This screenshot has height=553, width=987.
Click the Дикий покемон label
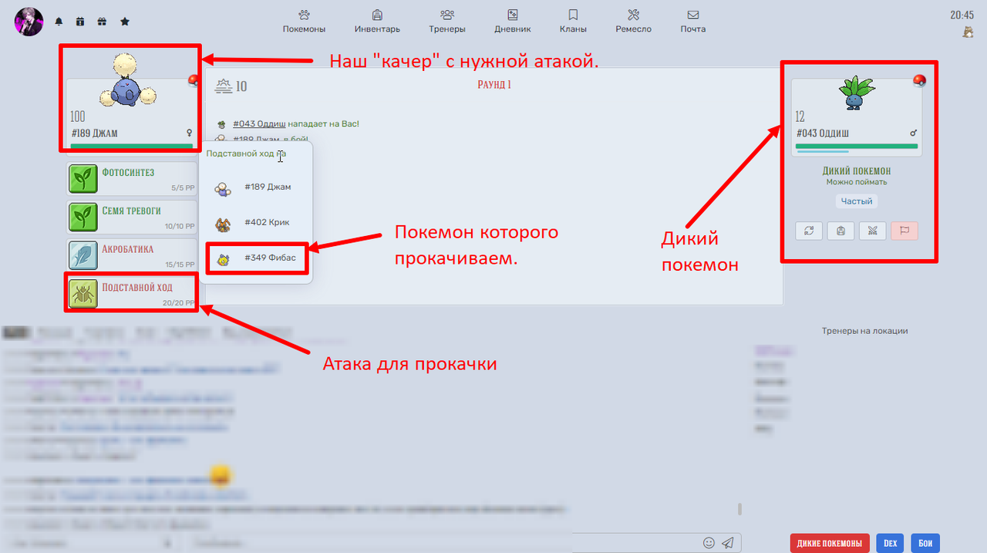(x=857, y=170)
